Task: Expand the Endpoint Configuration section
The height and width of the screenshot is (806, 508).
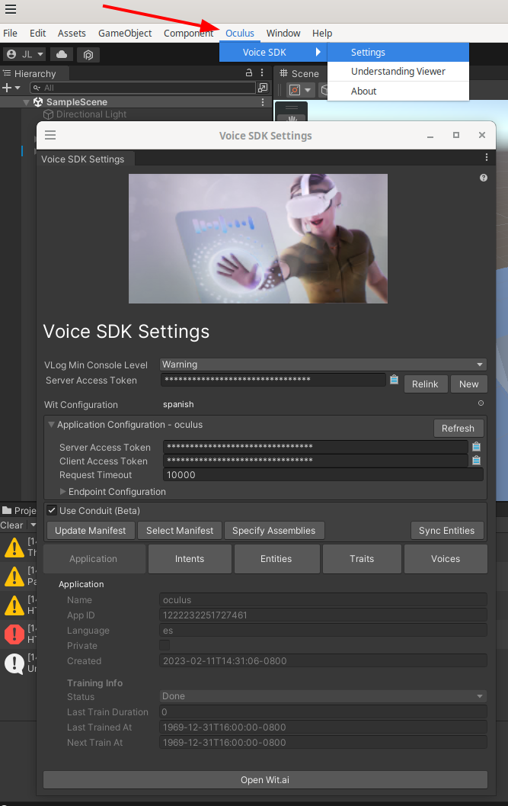Action: point(63,492)
